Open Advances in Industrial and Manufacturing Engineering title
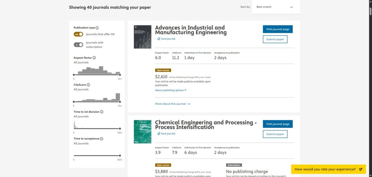This screenshot has width=372, height=177. [x=191, y=30]
